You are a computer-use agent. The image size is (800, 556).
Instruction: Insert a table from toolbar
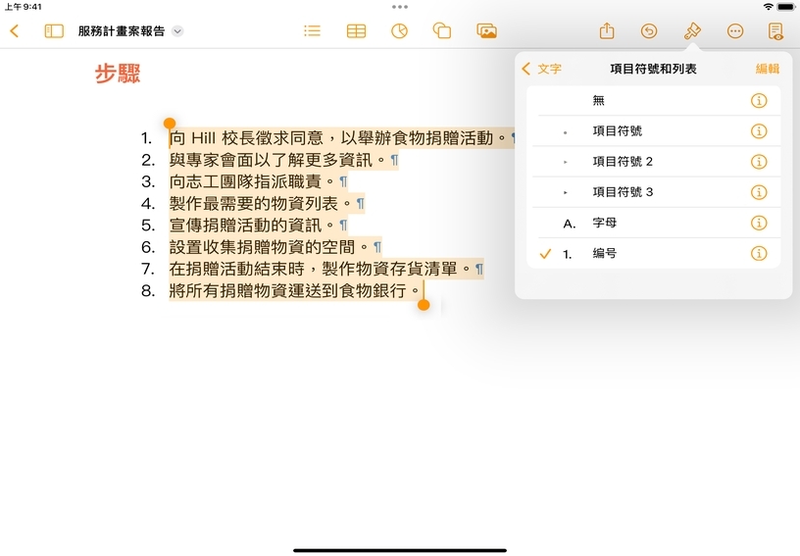[356, 31]
